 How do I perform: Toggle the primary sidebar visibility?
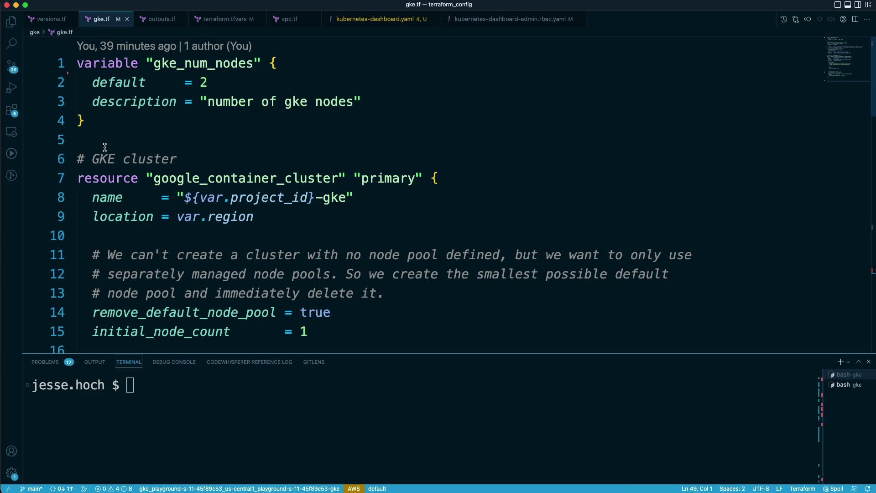(x=837, y=5)
